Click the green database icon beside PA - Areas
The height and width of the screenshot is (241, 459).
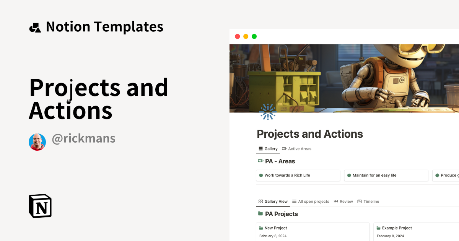(260, 161)
